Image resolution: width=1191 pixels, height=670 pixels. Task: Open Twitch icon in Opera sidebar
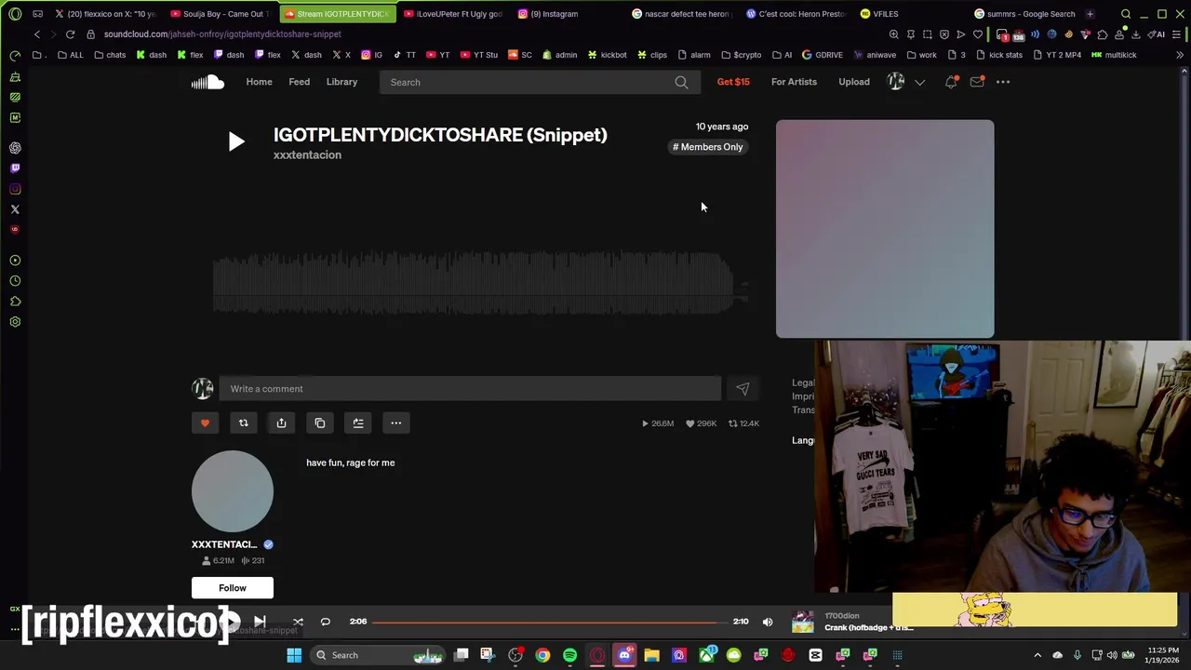(x=15, y=168)
